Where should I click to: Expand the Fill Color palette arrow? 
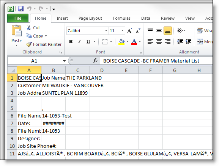(x=127, y=42)
